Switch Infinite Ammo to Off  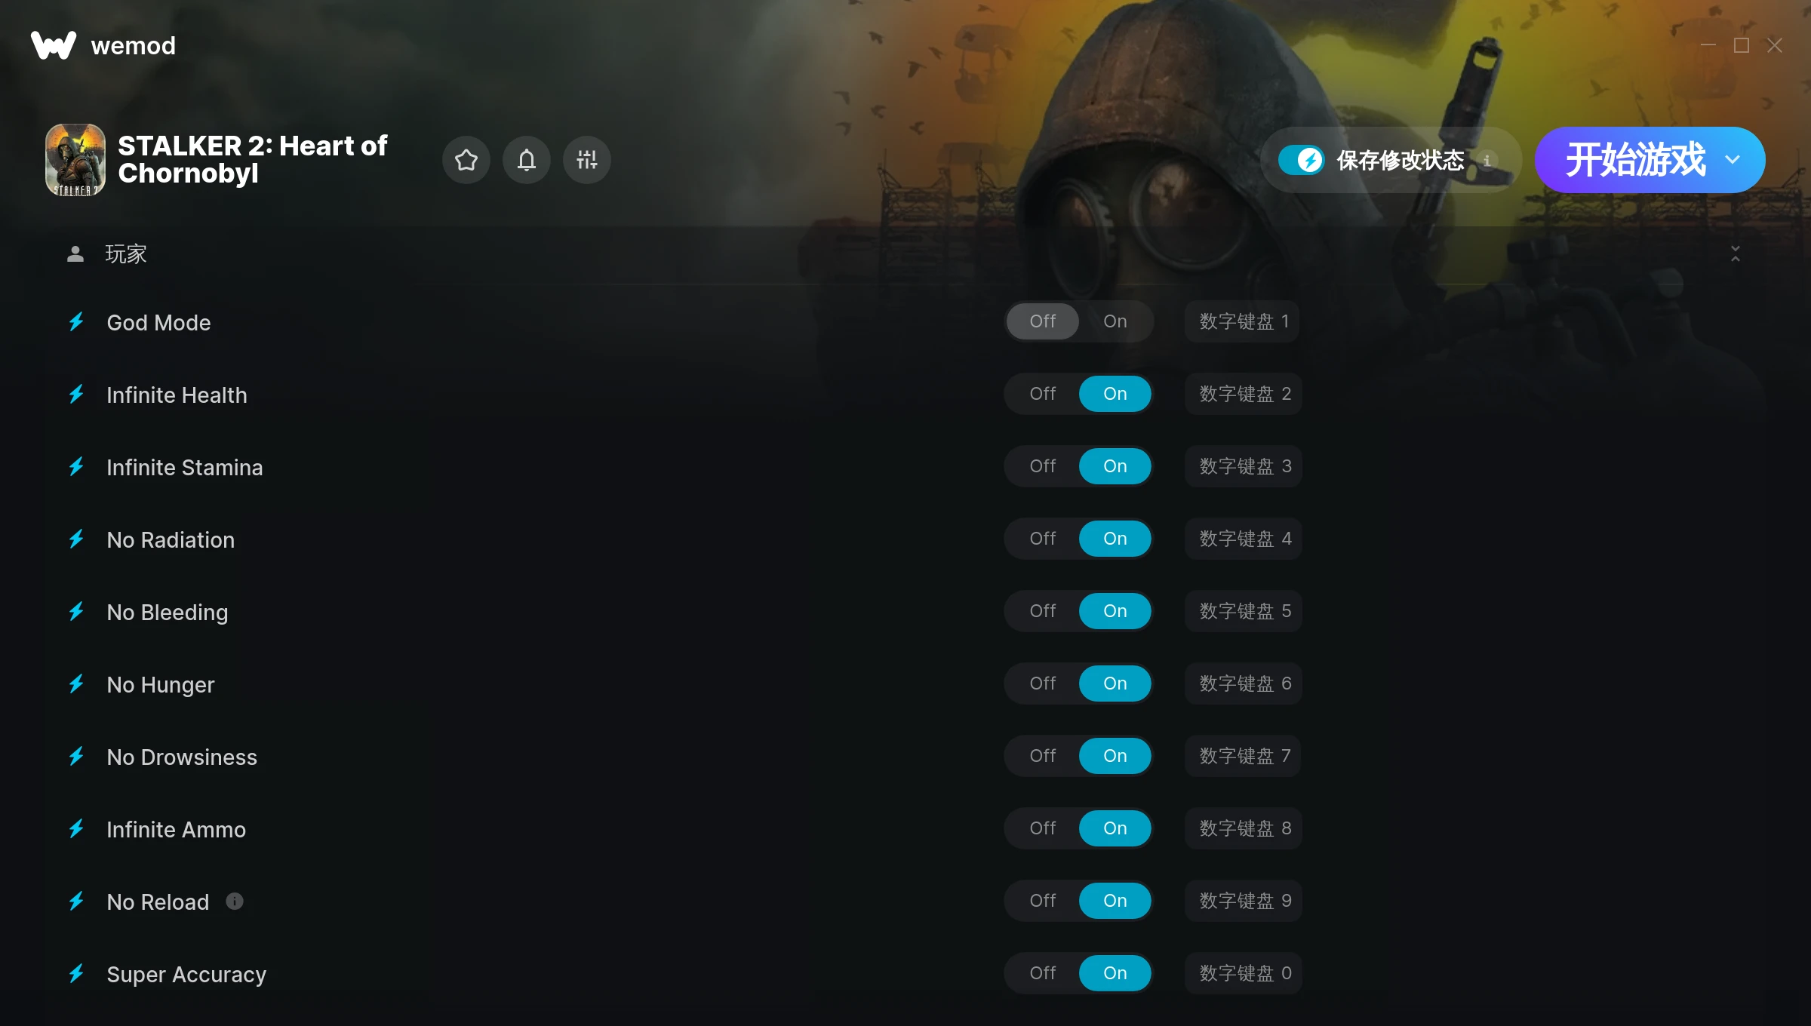[1043, 828]
